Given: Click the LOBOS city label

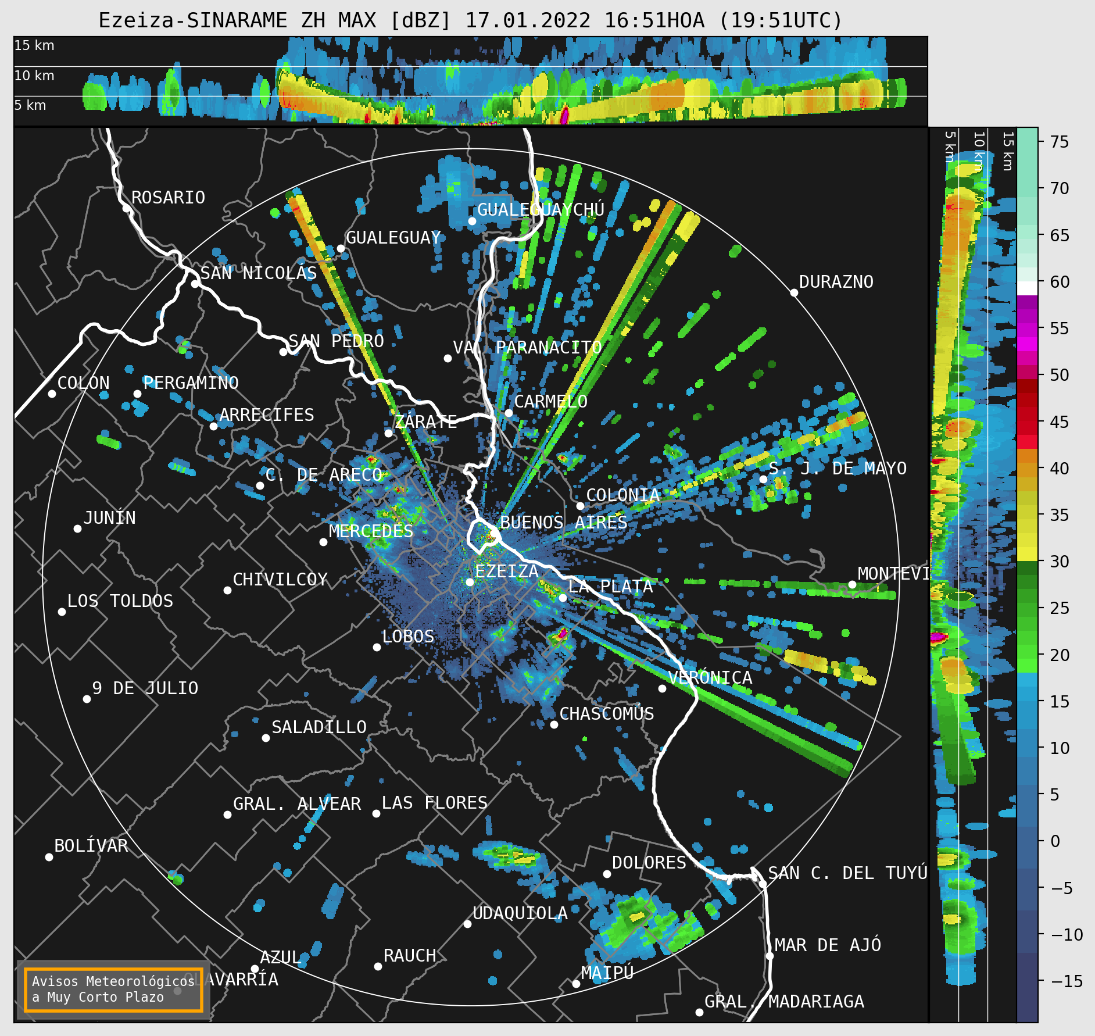Looking at the screenshot, I should [x=408, y=637].
